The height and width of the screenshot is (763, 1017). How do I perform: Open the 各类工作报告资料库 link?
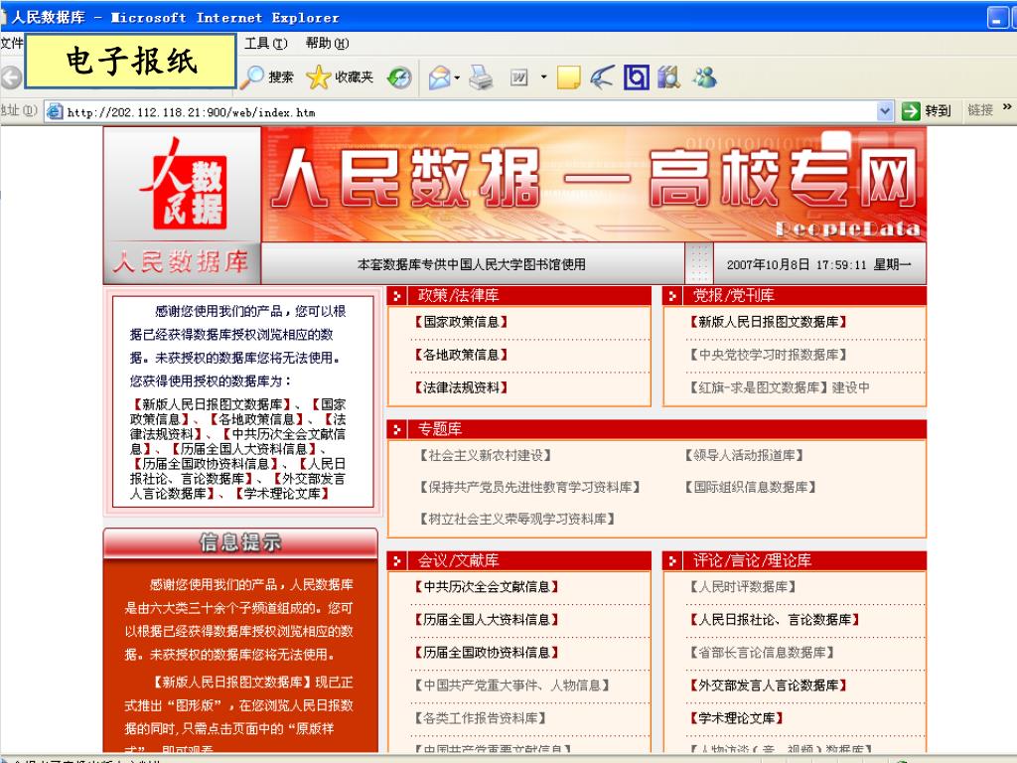(x=480, y=719)
